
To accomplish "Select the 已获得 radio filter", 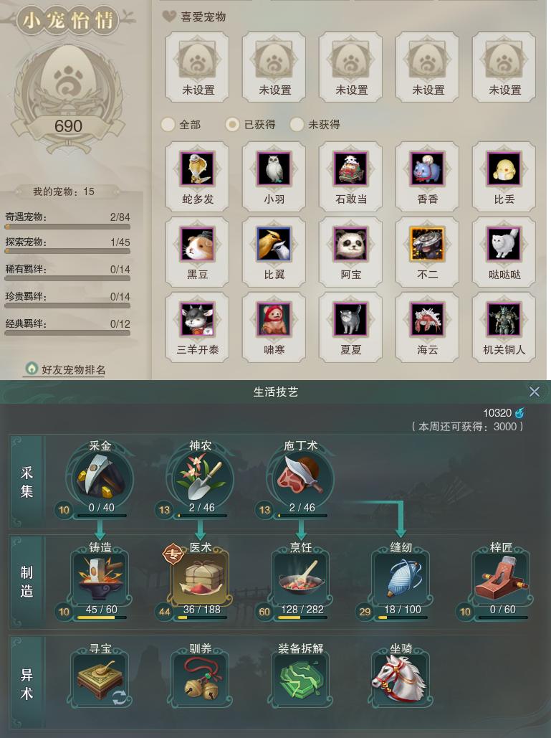I will click(x=232, y=124).
